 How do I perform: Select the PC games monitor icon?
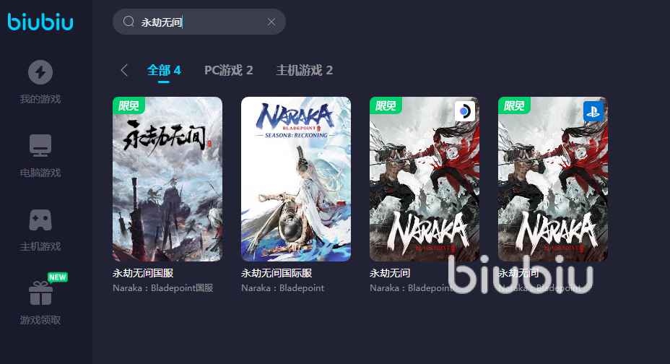pos(40,146)
